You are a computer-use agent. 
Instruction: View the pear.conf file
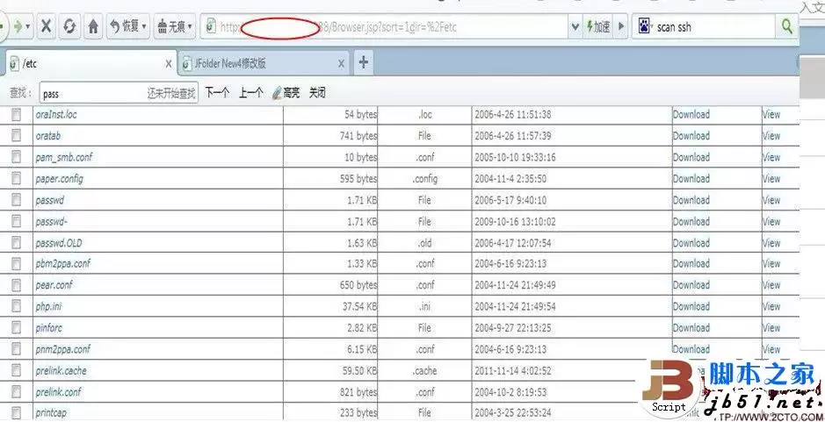[x=771, y=285]
